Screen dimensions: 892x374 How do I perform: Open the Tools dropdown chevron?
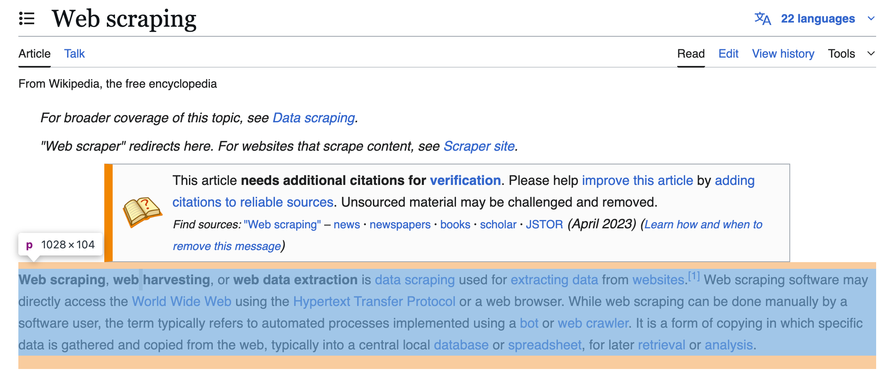coord(872,53)
